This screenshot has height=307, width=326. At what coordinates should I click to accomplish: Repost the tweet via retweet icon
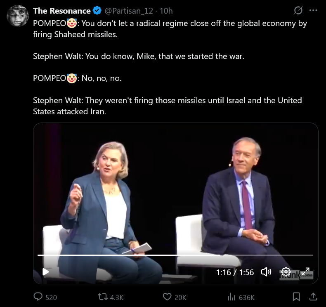click(x=102, y=297)
